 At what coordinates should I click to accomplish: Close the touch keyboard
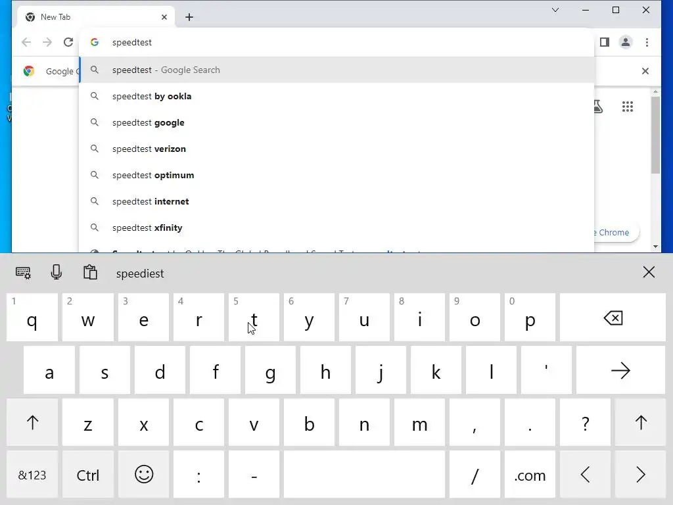(649, 272)
